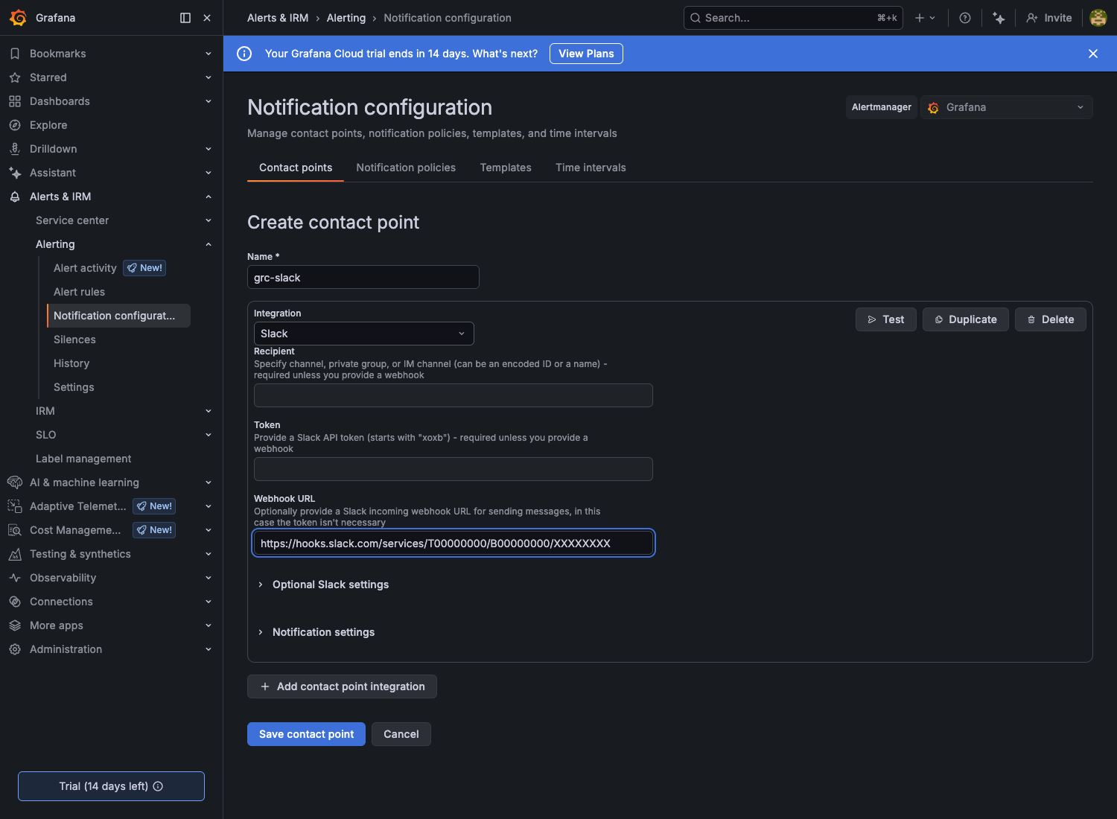The height and width of the screenshot is (819, 1117).
Task: Click AI & machine learning brain icon
Action: click(15, 482)
